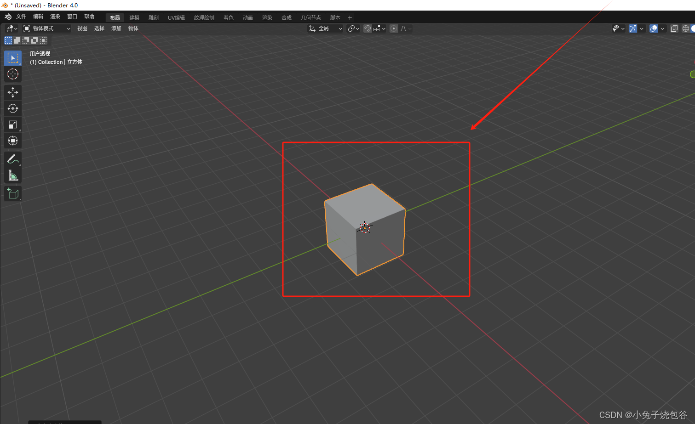Open the snapping options dropdown

[x=379, y=28]
